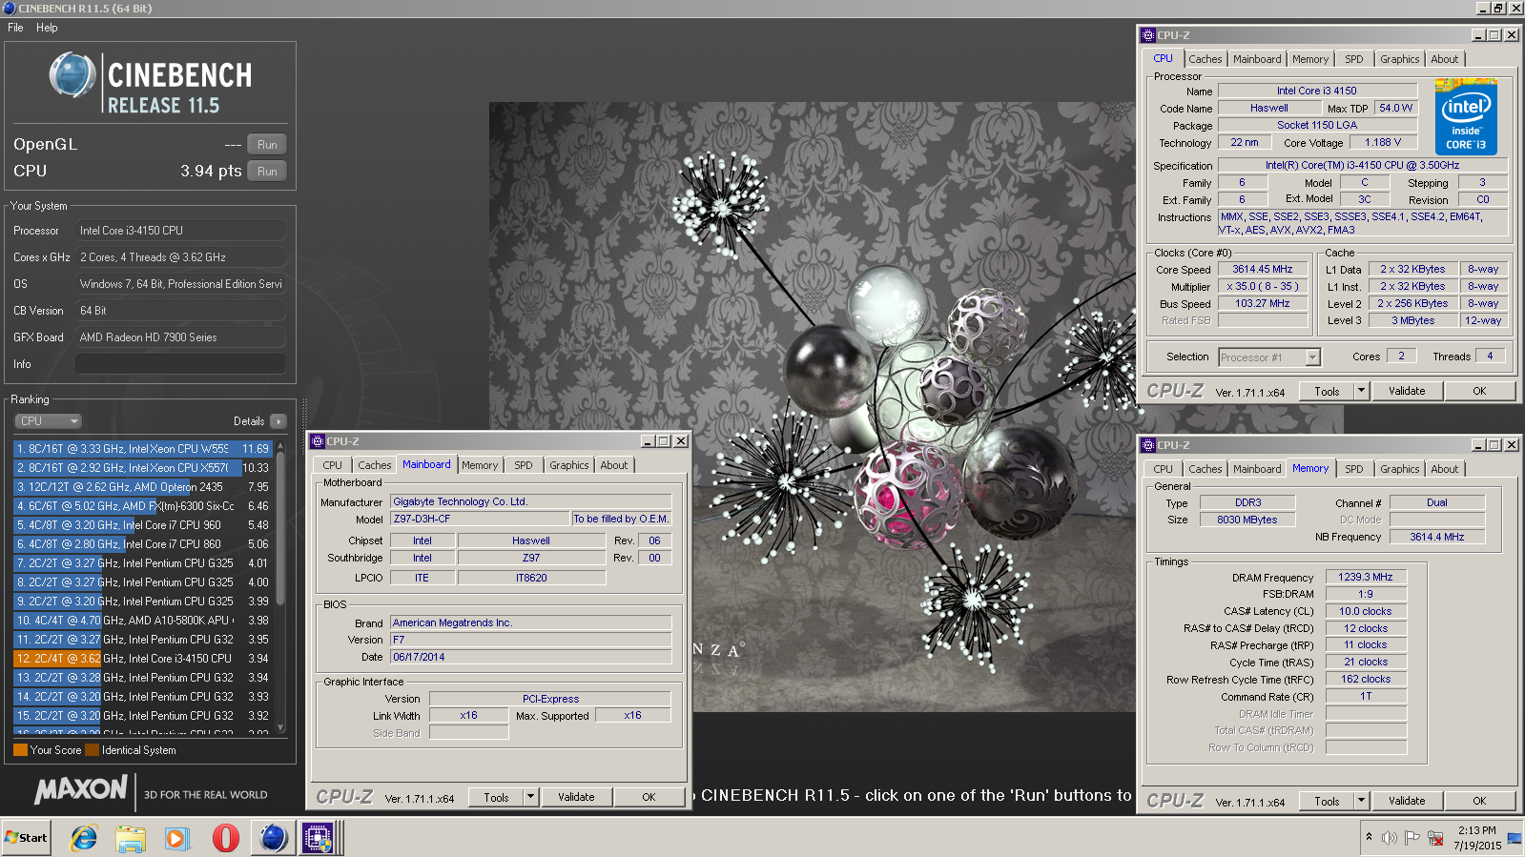Open Internet Explorer from the taskbar
Image resolution: width=1525 pixels, height=857 pixels.
point(84,838)
